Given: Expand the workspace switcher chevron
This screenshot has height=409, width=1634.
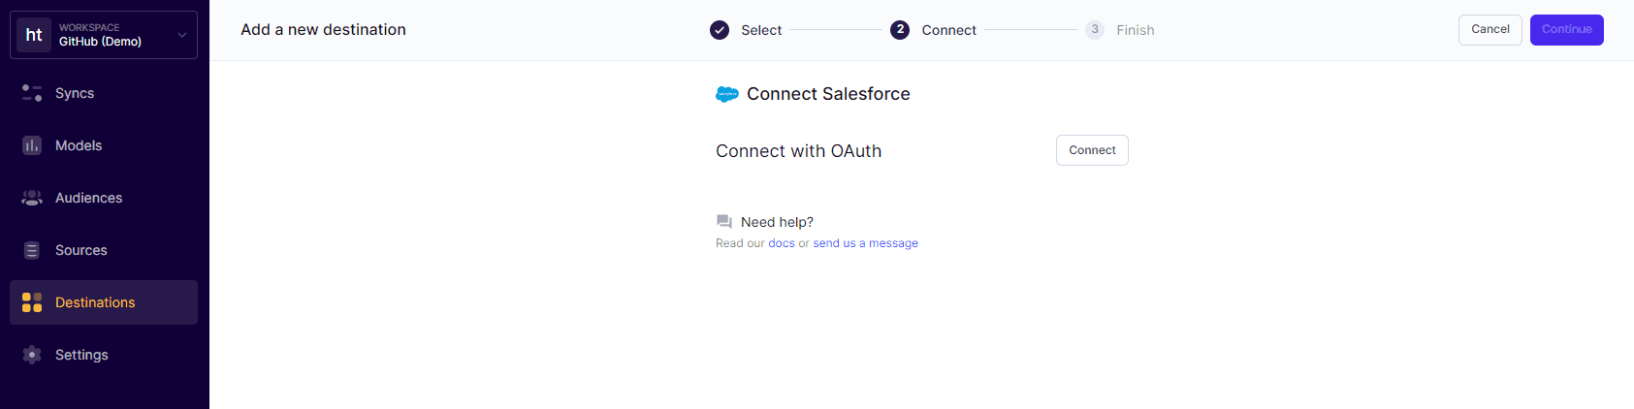Looking at the screenshot, I should tap(182, 35).
